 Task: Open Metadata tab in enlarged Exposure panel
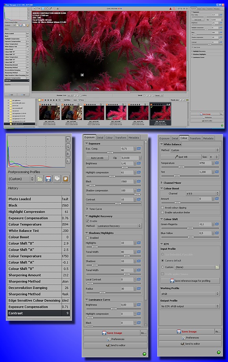coord(134,138)
